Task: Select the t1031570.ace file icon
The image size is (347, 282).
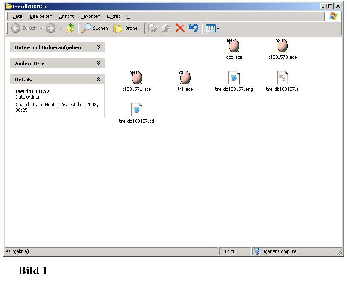Action: tap(282, 46)
